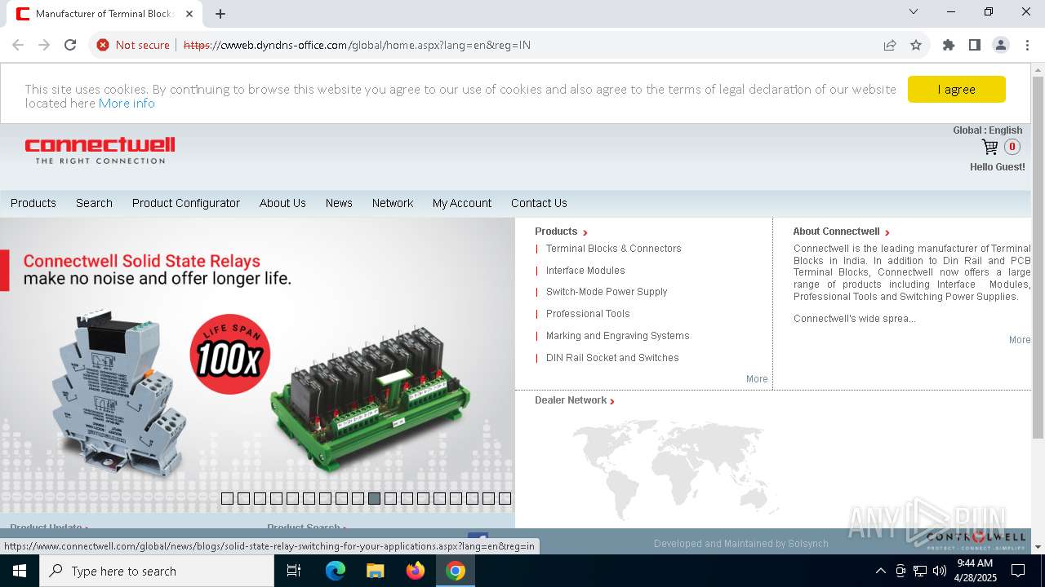This screenshot has width=1045, height=587.
Task: Click More under About Connectwell
Action: point(1020,340)
